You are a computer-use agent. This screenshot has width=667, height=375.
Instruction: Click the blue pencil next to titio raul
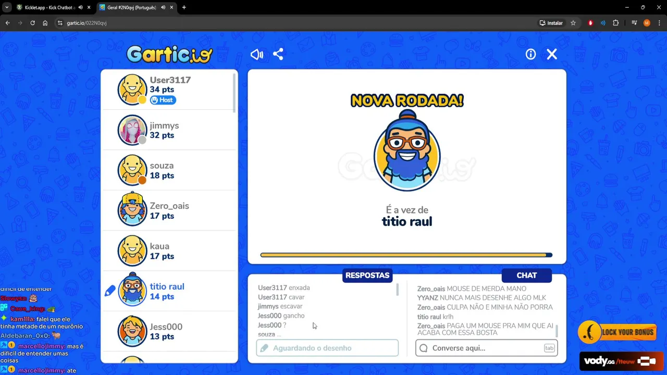(x=110, y=291)
